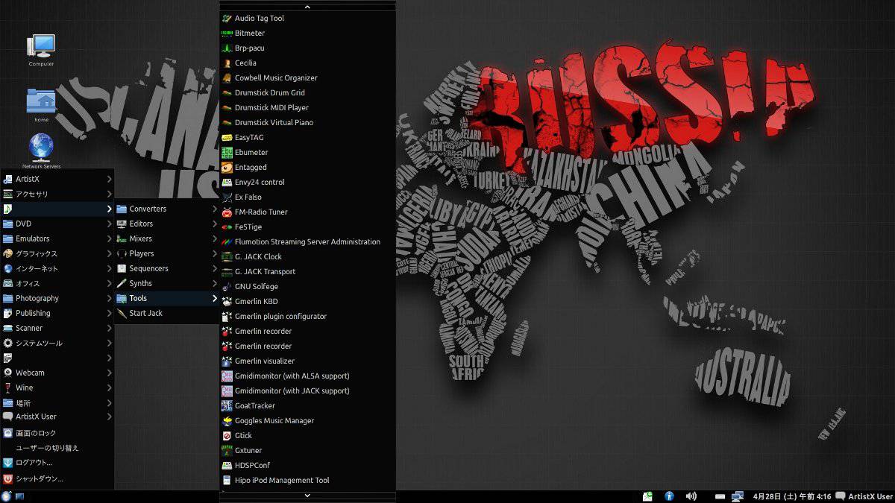Image resolution: width=895 pixels, height=503 pixels.
Task: Launch Audio Tag Tool via its icon
Action: coord(227,18)
